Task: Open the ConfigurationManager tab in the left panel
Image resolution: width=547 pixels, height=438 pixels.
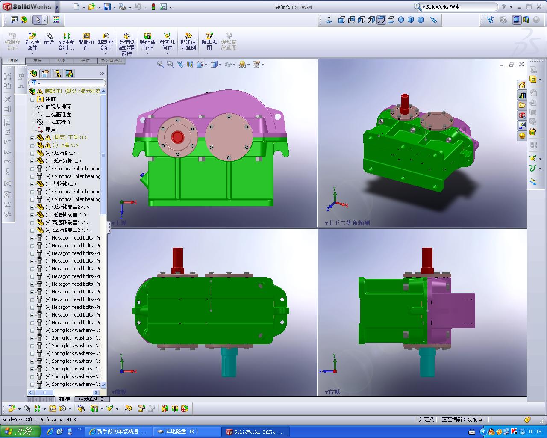Action: coord(57,74)
